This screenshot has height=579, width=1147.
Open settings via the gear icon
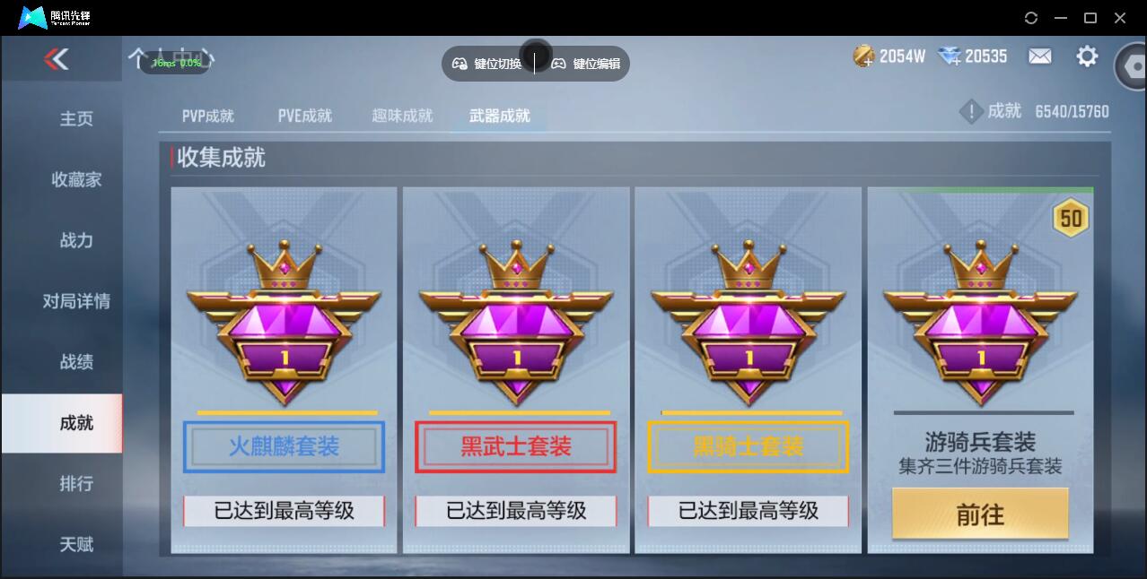pos(1087,56)
